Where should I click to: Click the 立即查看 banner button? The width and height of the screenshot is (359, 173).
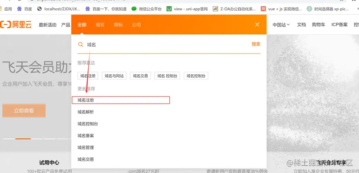pos(24,111)
